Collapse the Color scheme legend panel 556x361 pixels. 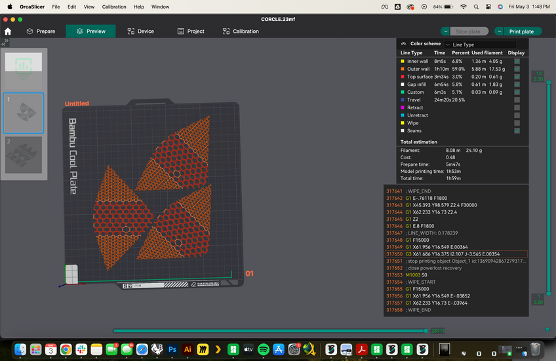[403, 44]
